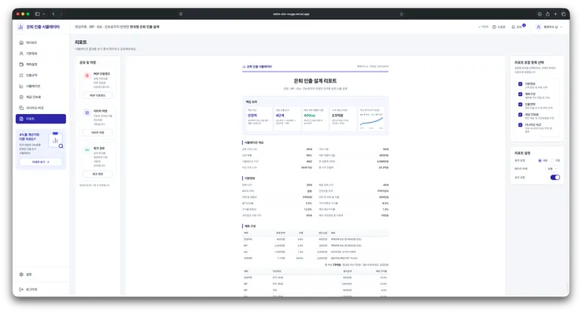
Task: Open the 계좌설정 sidebar item
Action: tap(41, 64)
